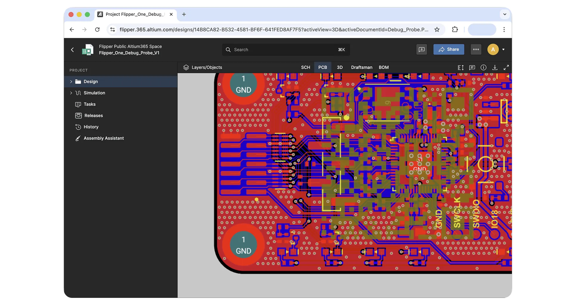Select the PCB view tab
The image size is (566, 305).
(323, 67)
